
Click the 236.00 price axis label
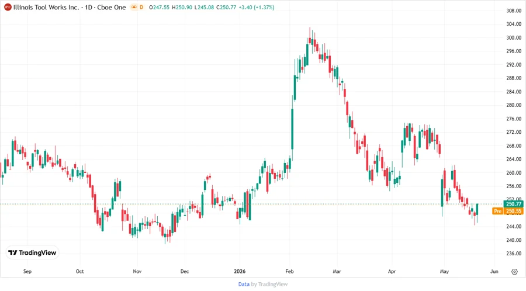tap(514, 254)
